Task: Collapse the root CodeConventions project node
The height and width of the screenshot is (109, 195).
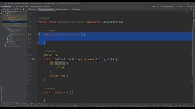Action: [3, 12]
